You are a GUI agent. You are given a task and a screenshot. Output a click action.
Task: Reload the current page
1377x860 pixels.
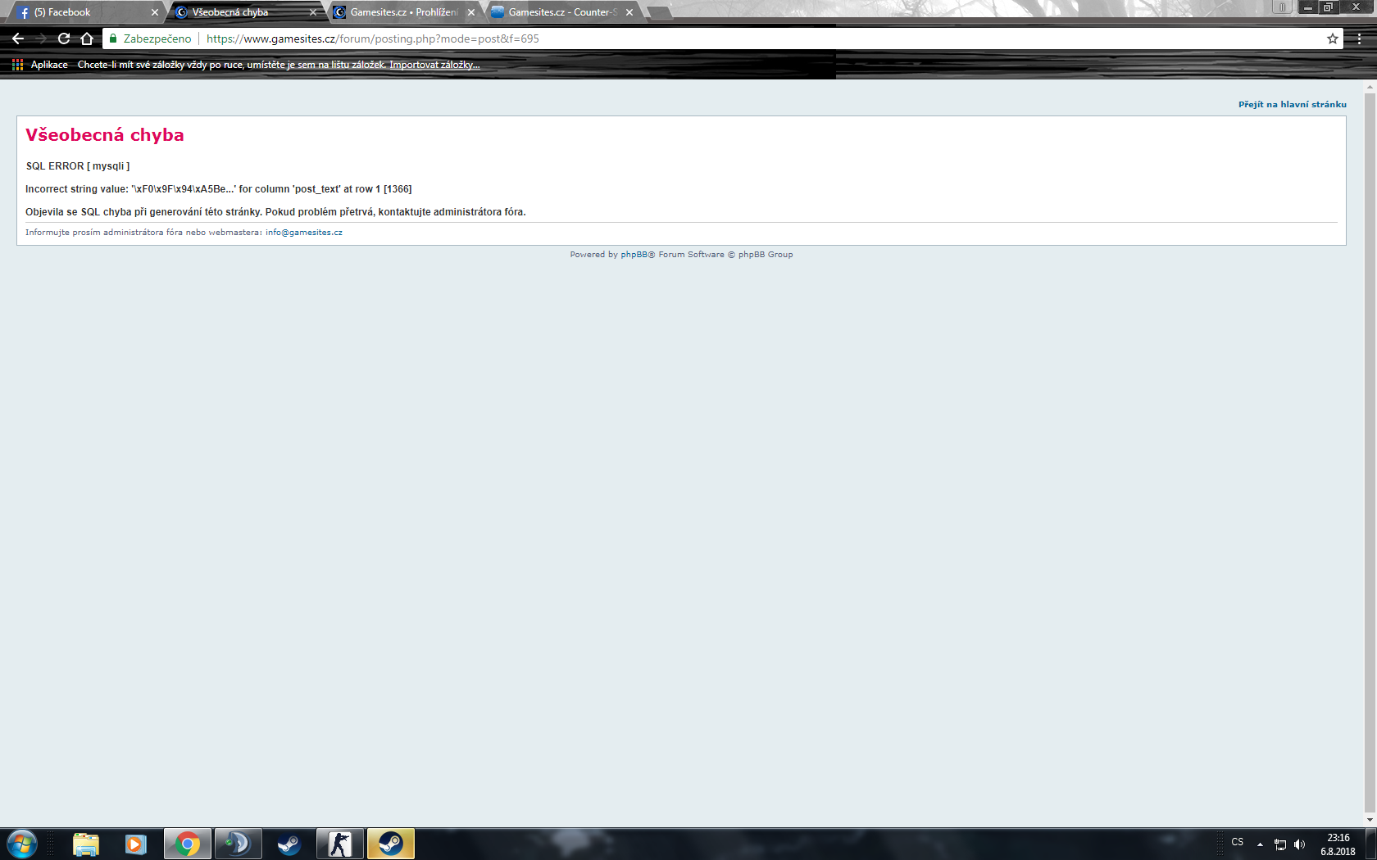[64, 38]
